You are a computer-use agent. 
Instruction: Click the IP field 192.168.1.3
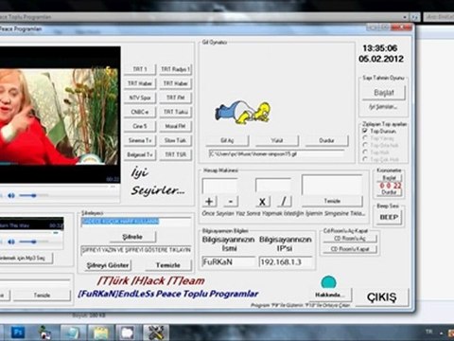tap(286, 262)
